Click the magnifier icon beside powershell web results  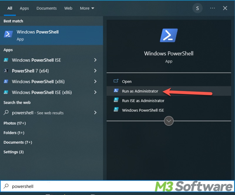(6, 112)
